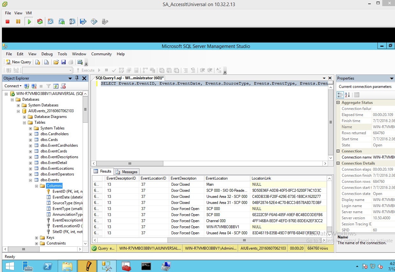The image size is (395, 272).
Task: Open the Debug menu
Action: tap(47, 54)
